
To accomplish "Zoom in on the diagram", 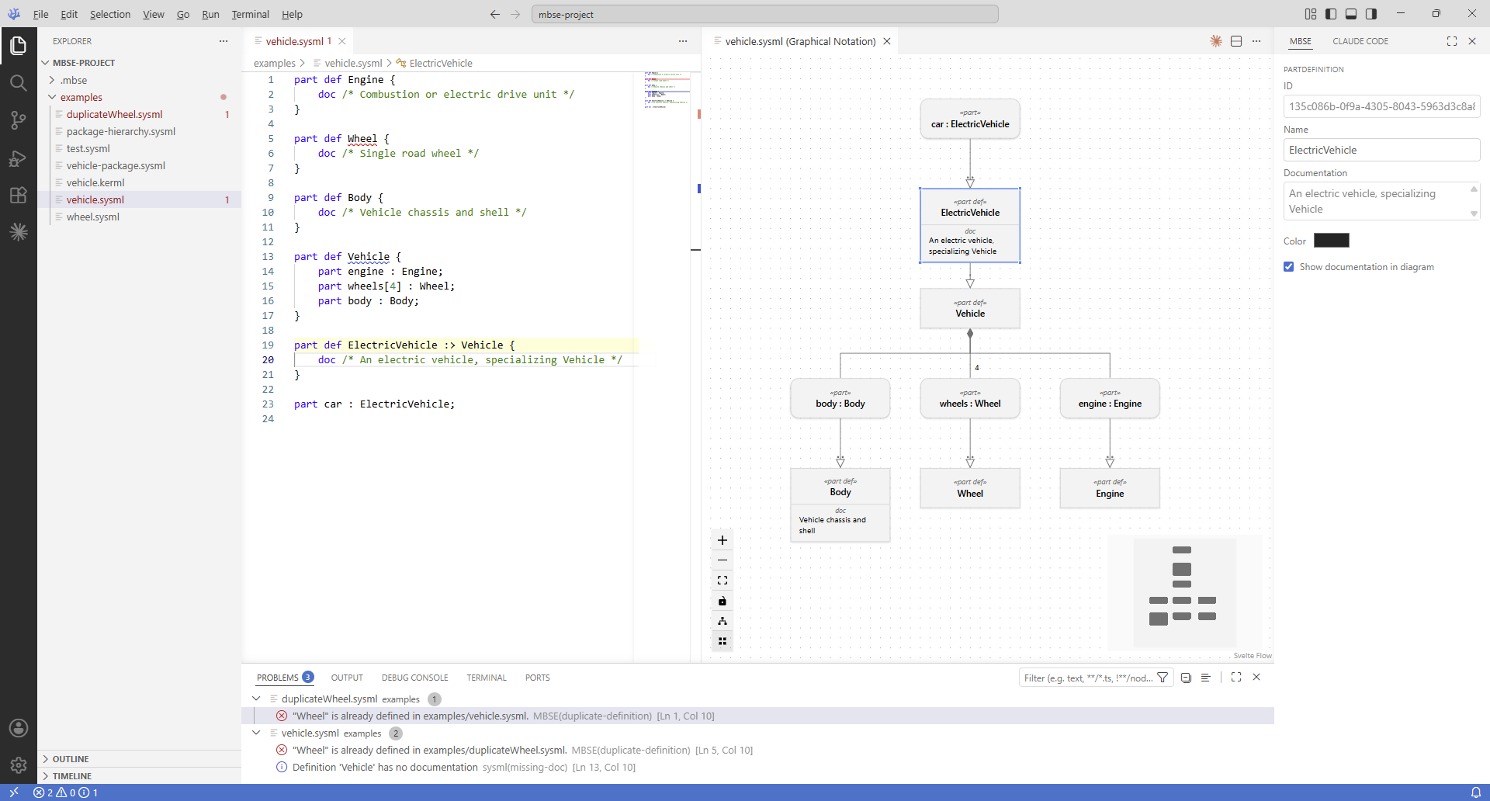I will point(722,540).
